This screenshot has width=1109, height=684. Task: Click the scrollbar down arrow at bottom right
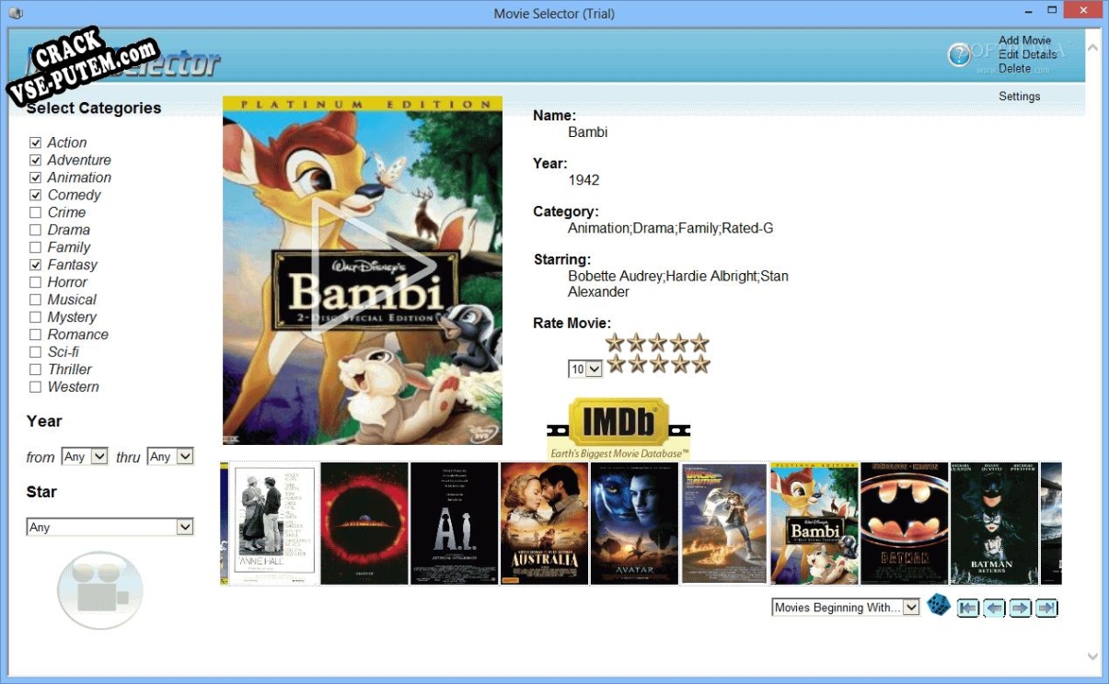tap(1092, 656)
